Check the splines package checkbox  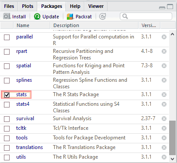[x=7, y=80]
